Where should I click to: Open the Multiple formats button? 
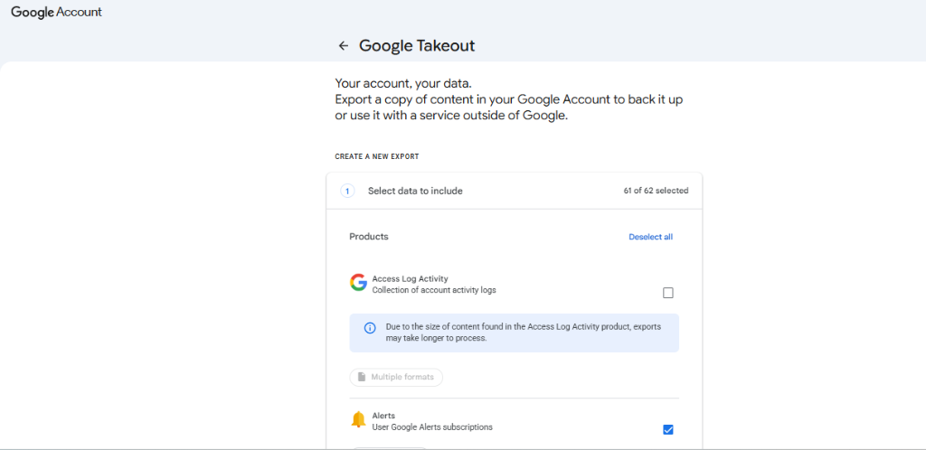(396, 377)
